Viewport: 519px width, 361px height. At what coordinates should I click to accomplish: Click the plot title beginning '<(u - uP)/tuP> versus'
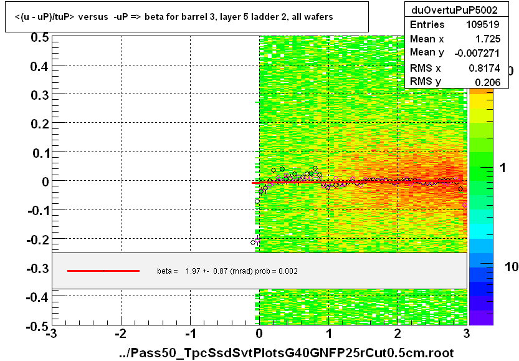click(174, 17)
